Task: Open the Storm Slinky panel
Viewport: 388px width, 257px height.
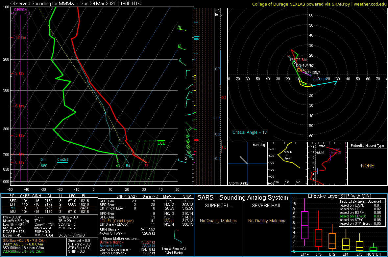Action: [247, 164]
